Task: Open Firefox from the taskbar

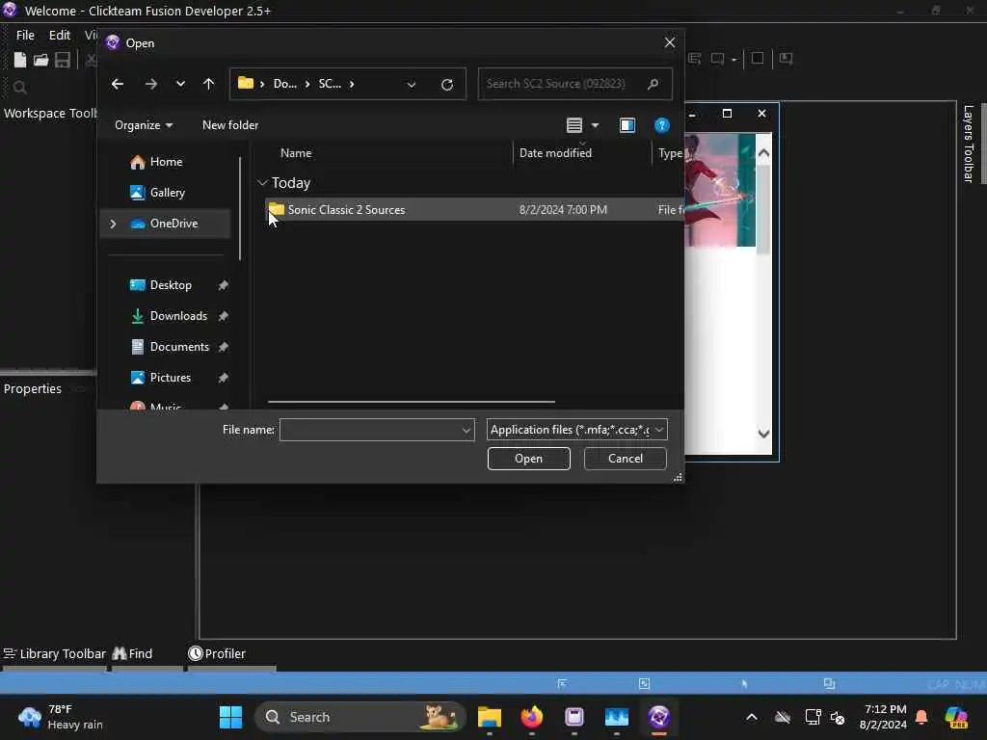Action: (x=532, y=717)
